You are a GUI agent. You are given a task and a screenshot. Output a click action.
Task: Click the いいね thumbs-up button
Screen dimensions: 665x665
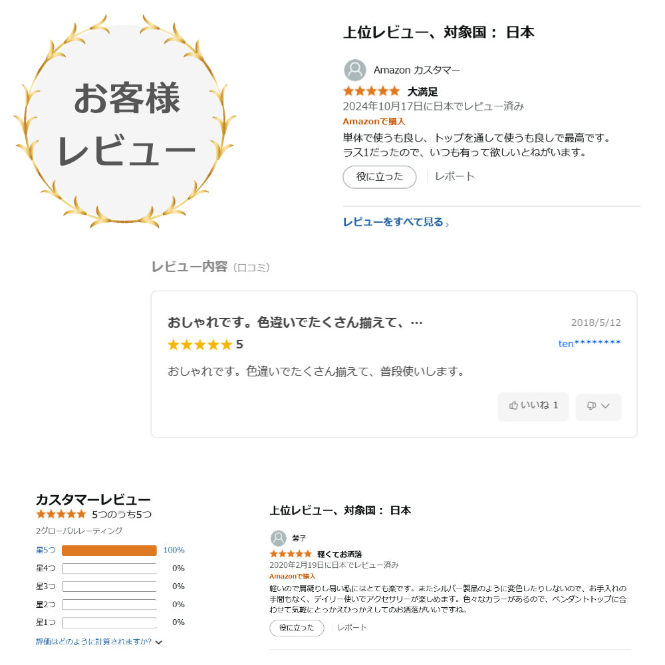pyautogui.click(x=533, y=406)
